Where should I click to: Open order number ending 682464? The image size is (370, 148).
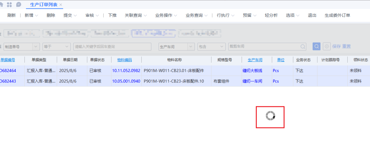(x=8, y=71)
